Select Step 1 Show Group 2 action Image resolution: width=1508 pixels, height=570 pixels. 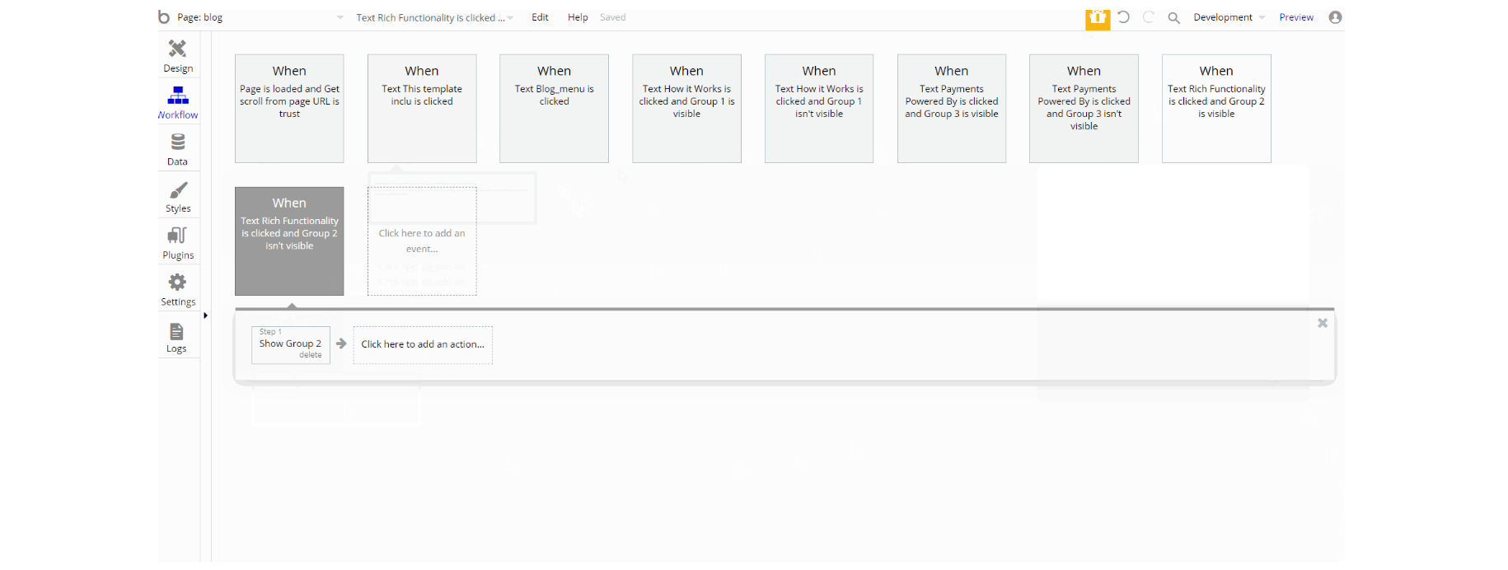click(291, 344)
